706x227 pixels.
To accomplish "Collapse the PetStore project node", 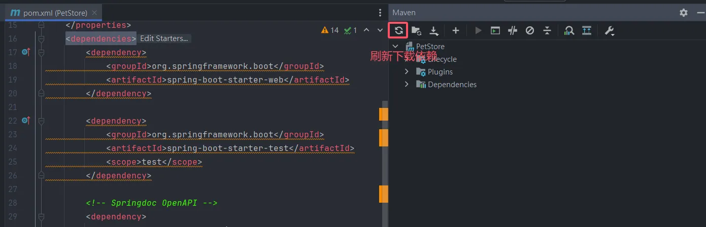I will [x=395, y=46].
